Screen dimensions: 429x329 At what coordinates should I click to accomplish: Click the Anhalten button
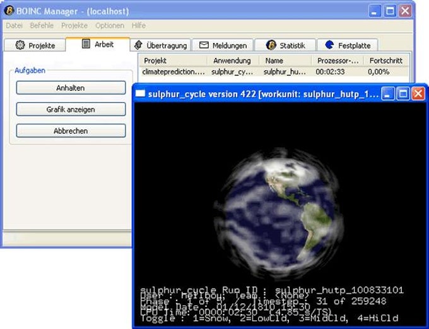pos(71,88)
